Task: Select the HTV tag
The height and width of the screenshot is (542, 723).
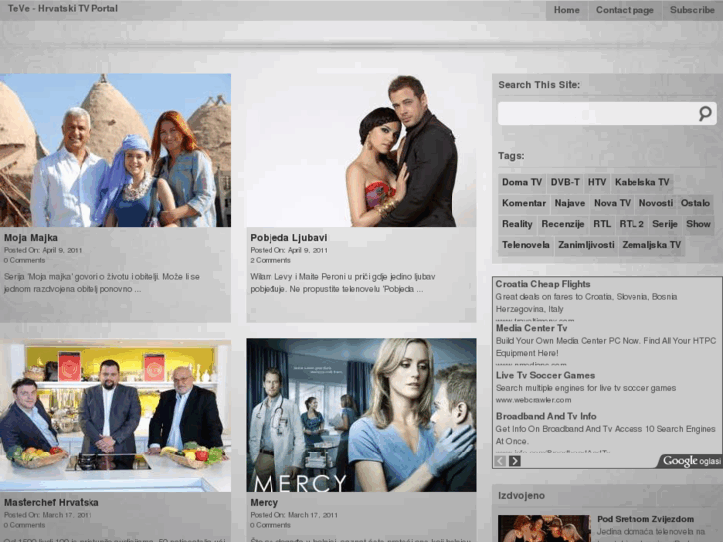Action: coord(597,182)
